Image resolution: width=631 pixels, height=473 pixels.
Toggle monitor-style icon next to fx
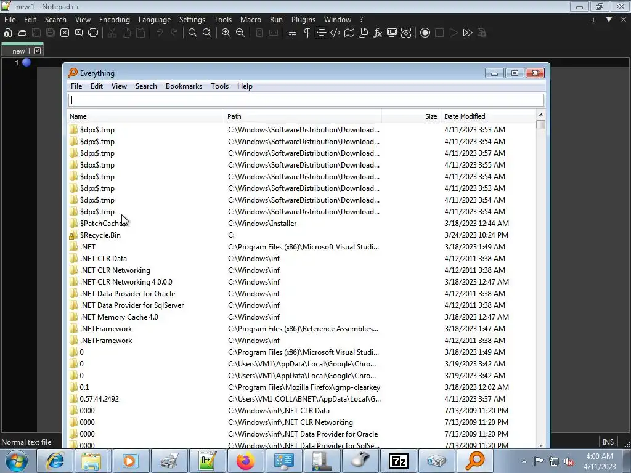tap(391, 33)
